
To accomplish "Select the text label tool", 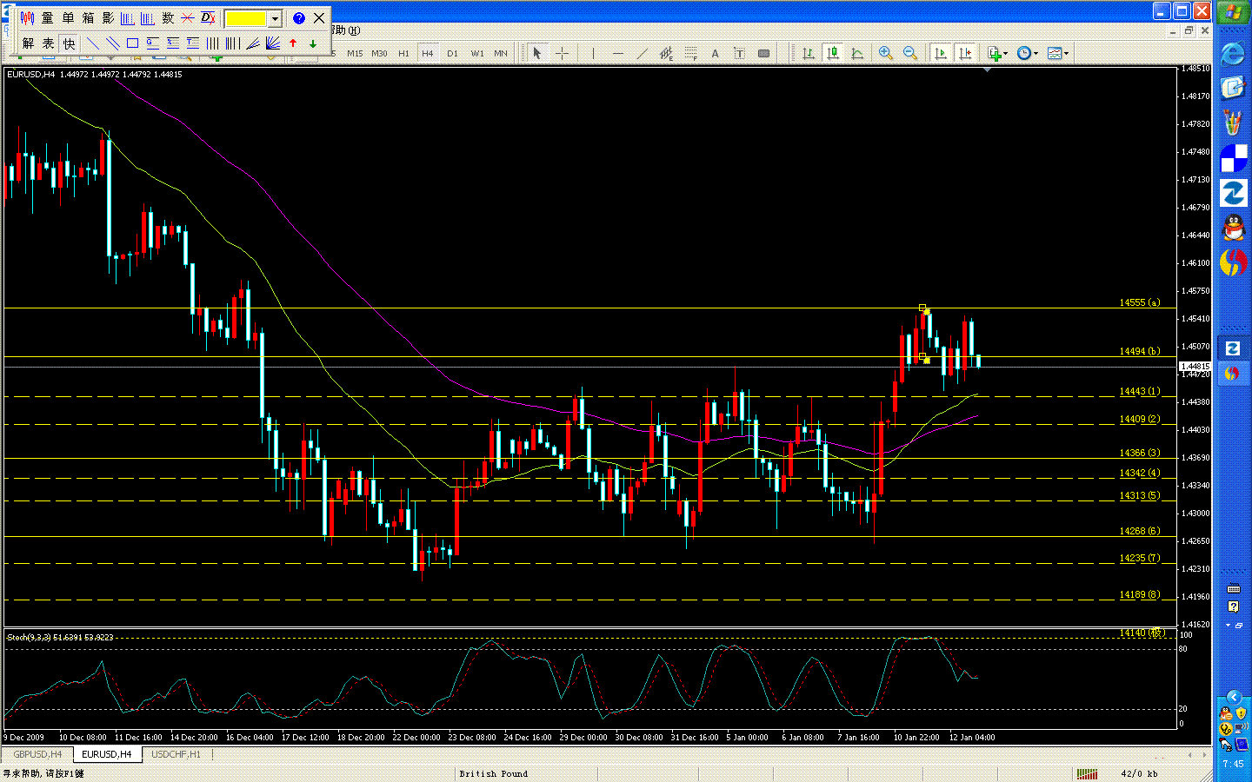I will pyautogui.click(x=739, y=54).
